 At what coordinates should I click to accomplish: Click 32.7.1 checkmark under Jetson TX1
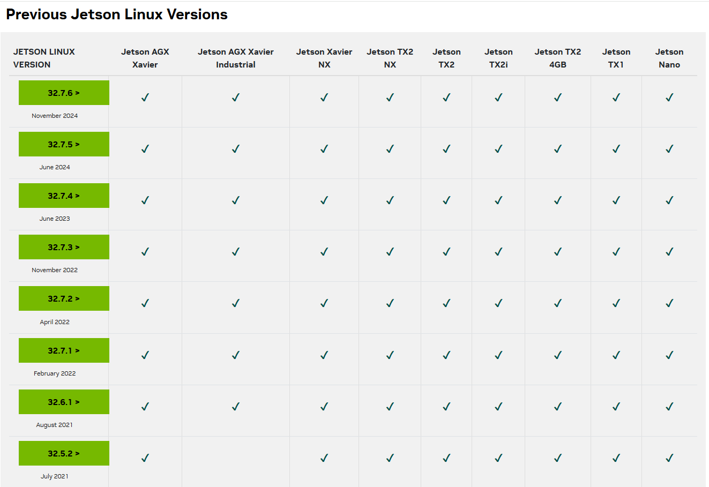[x=616, y=355]
